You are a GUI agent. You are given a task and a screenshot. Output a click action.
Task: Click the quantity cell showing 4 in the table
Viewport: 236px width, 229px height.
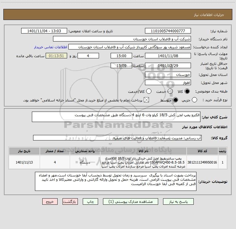(x=55, y=162)
